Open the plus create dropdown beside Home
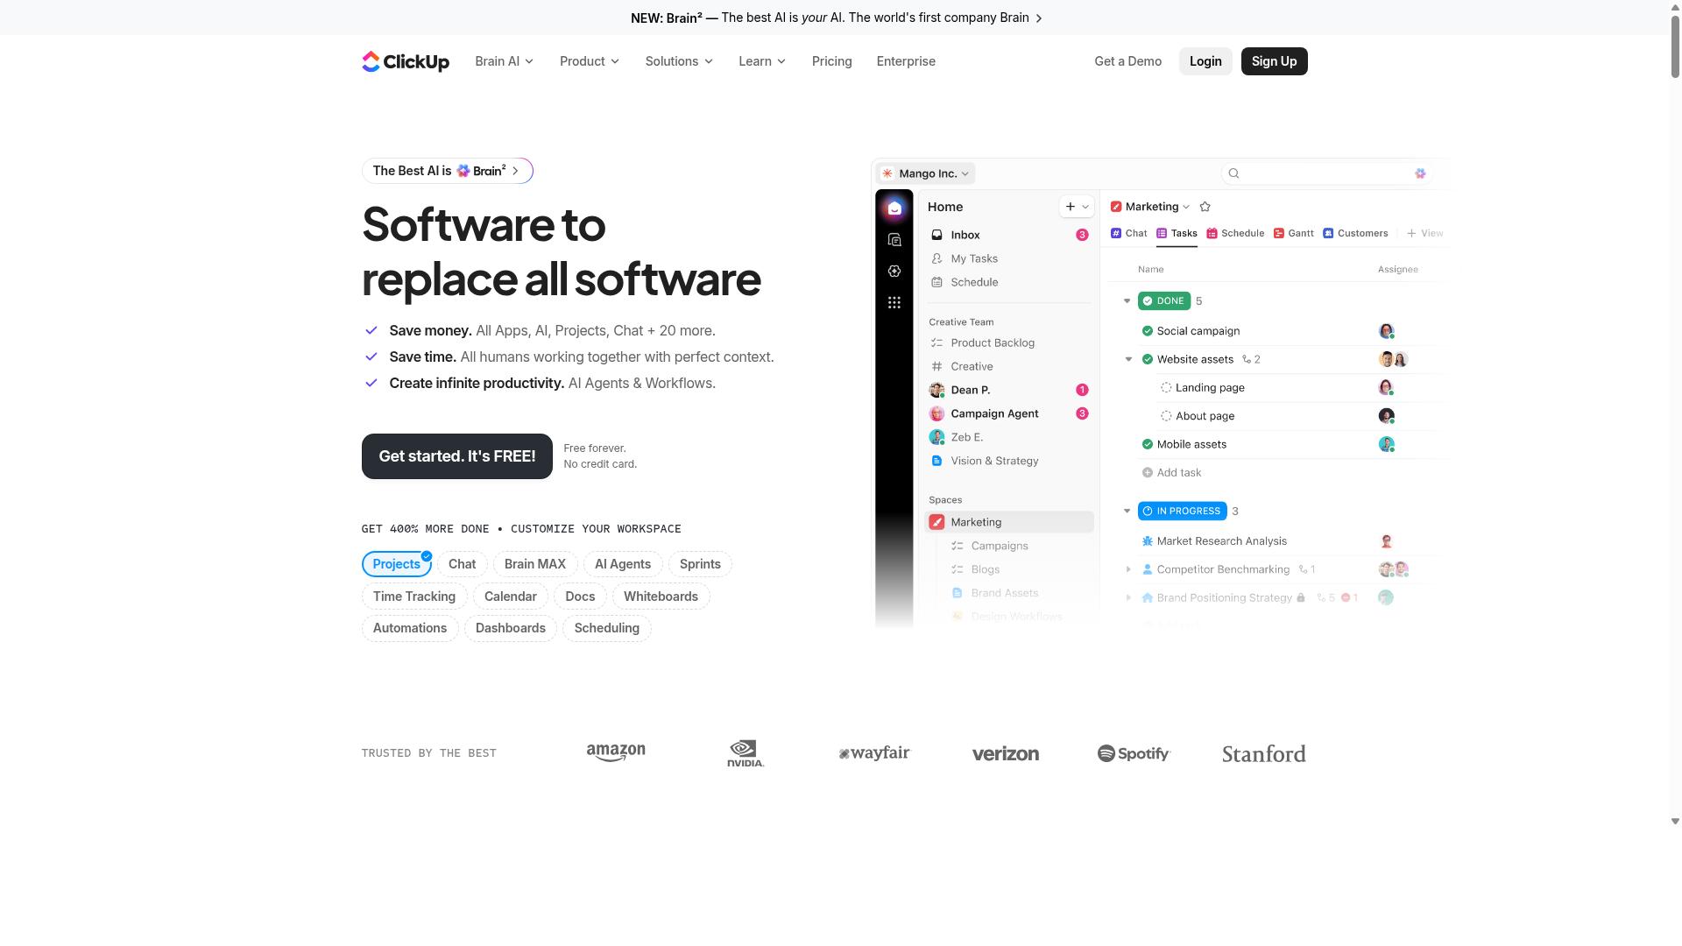Screen dimensions: 1682x946 [x=1077, y=207]
